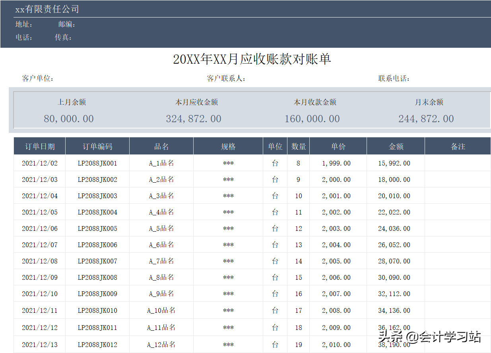Image resolution: width=491 pixels, height=353 pixels.
Task: Select product cell A_1品名
Action: [x=161, y=163]
